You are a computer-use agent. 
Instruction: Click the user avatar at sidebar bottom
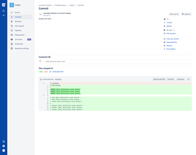[x=4, y=151]
